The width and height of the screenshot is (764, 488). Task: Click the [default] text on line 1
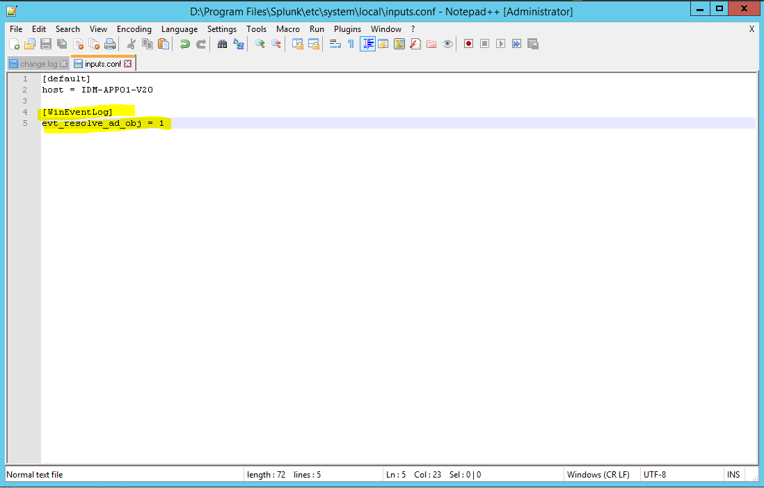66,79
